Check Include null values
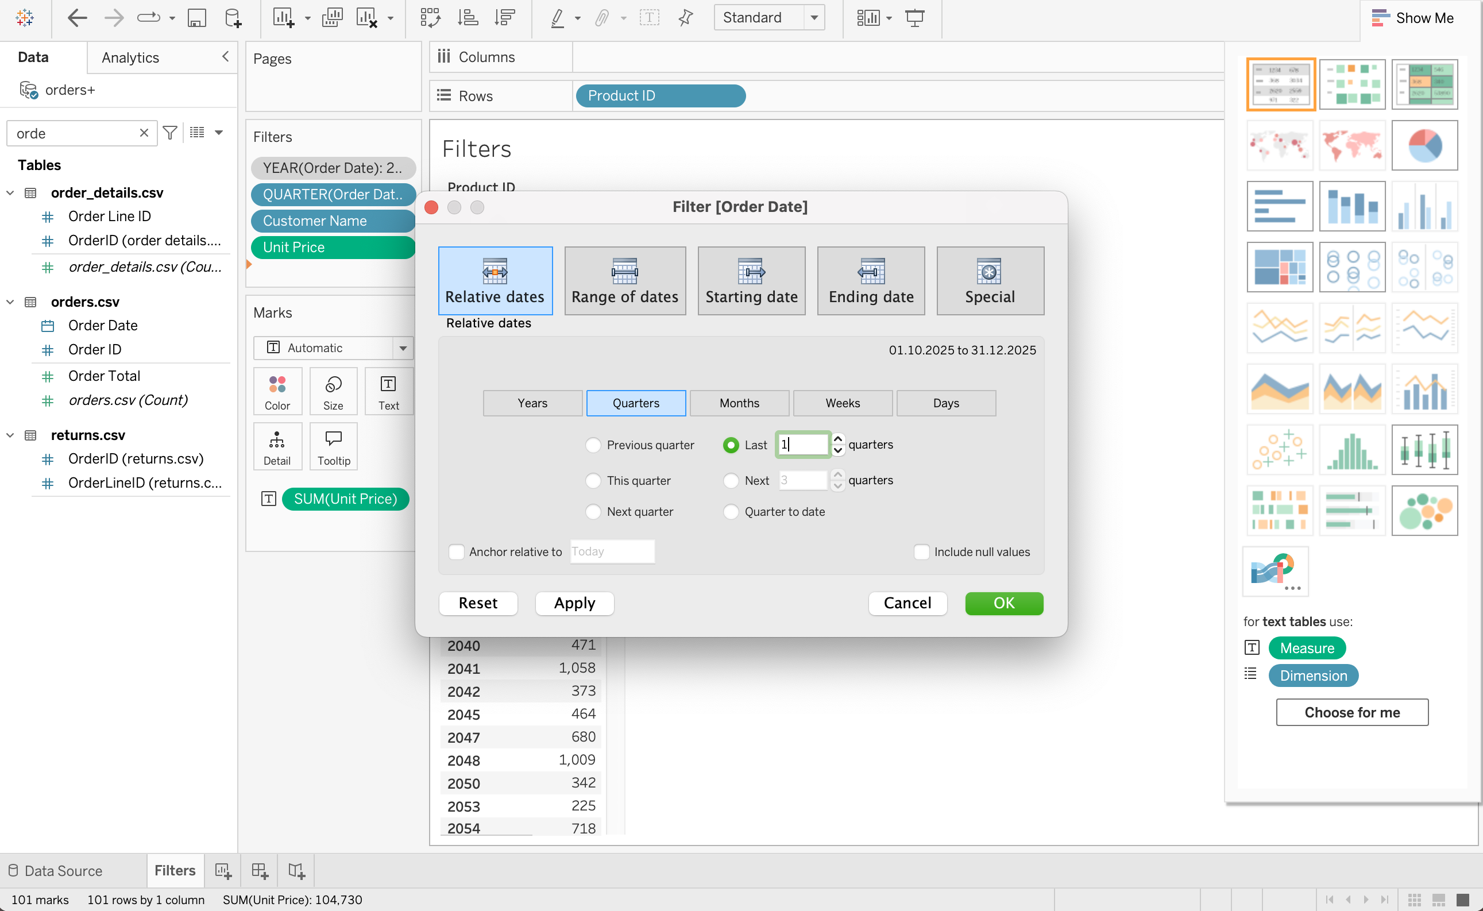The width and height of the screenshot is (1483, 911). tap(921, 552)
